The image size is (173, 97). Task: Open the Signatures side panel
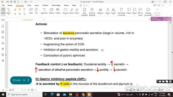tap(3, 60)
